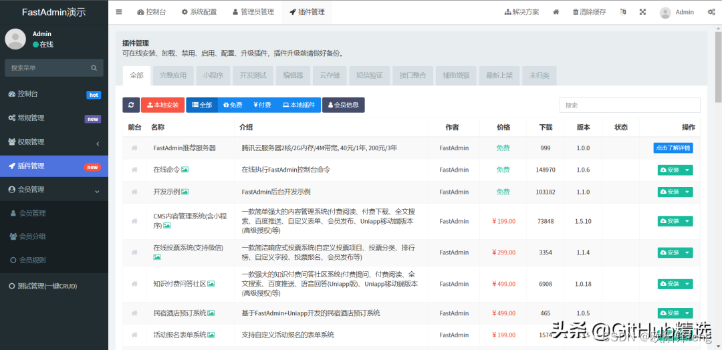This screenshot has width=722, height=350.
Task: Click the sidebar Admin profile picture
Action: pos(15,39)
